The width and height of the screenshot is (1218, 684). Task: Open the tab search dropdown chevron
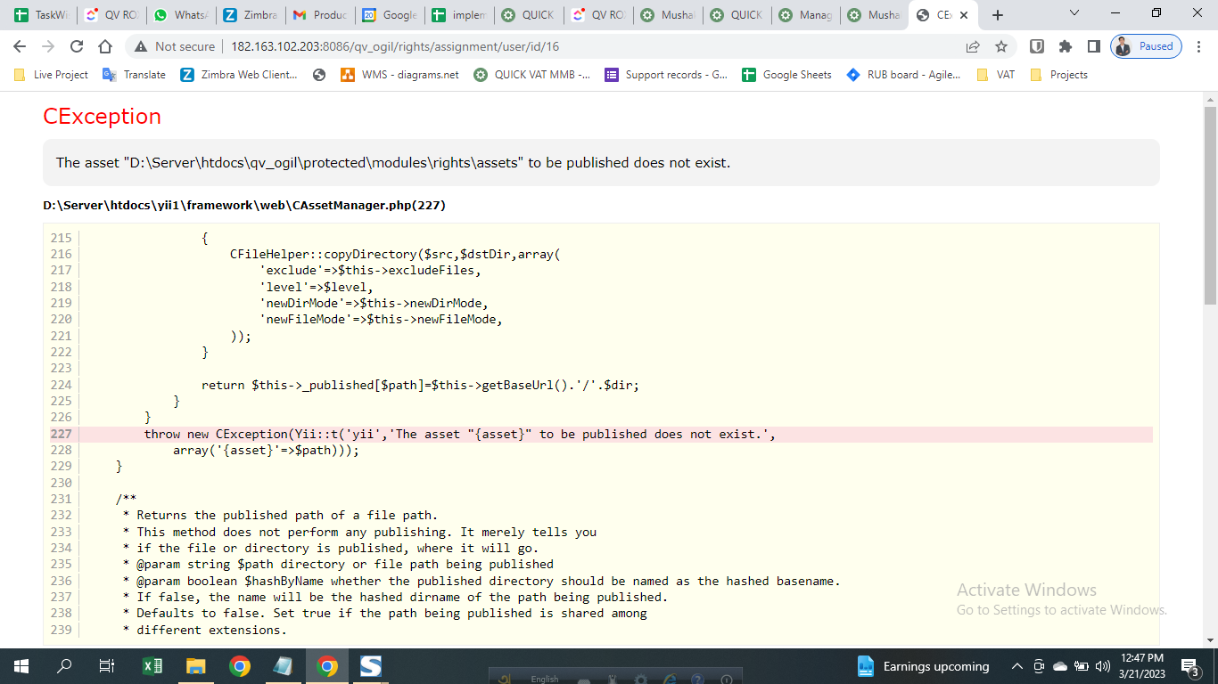(1074, 13)
